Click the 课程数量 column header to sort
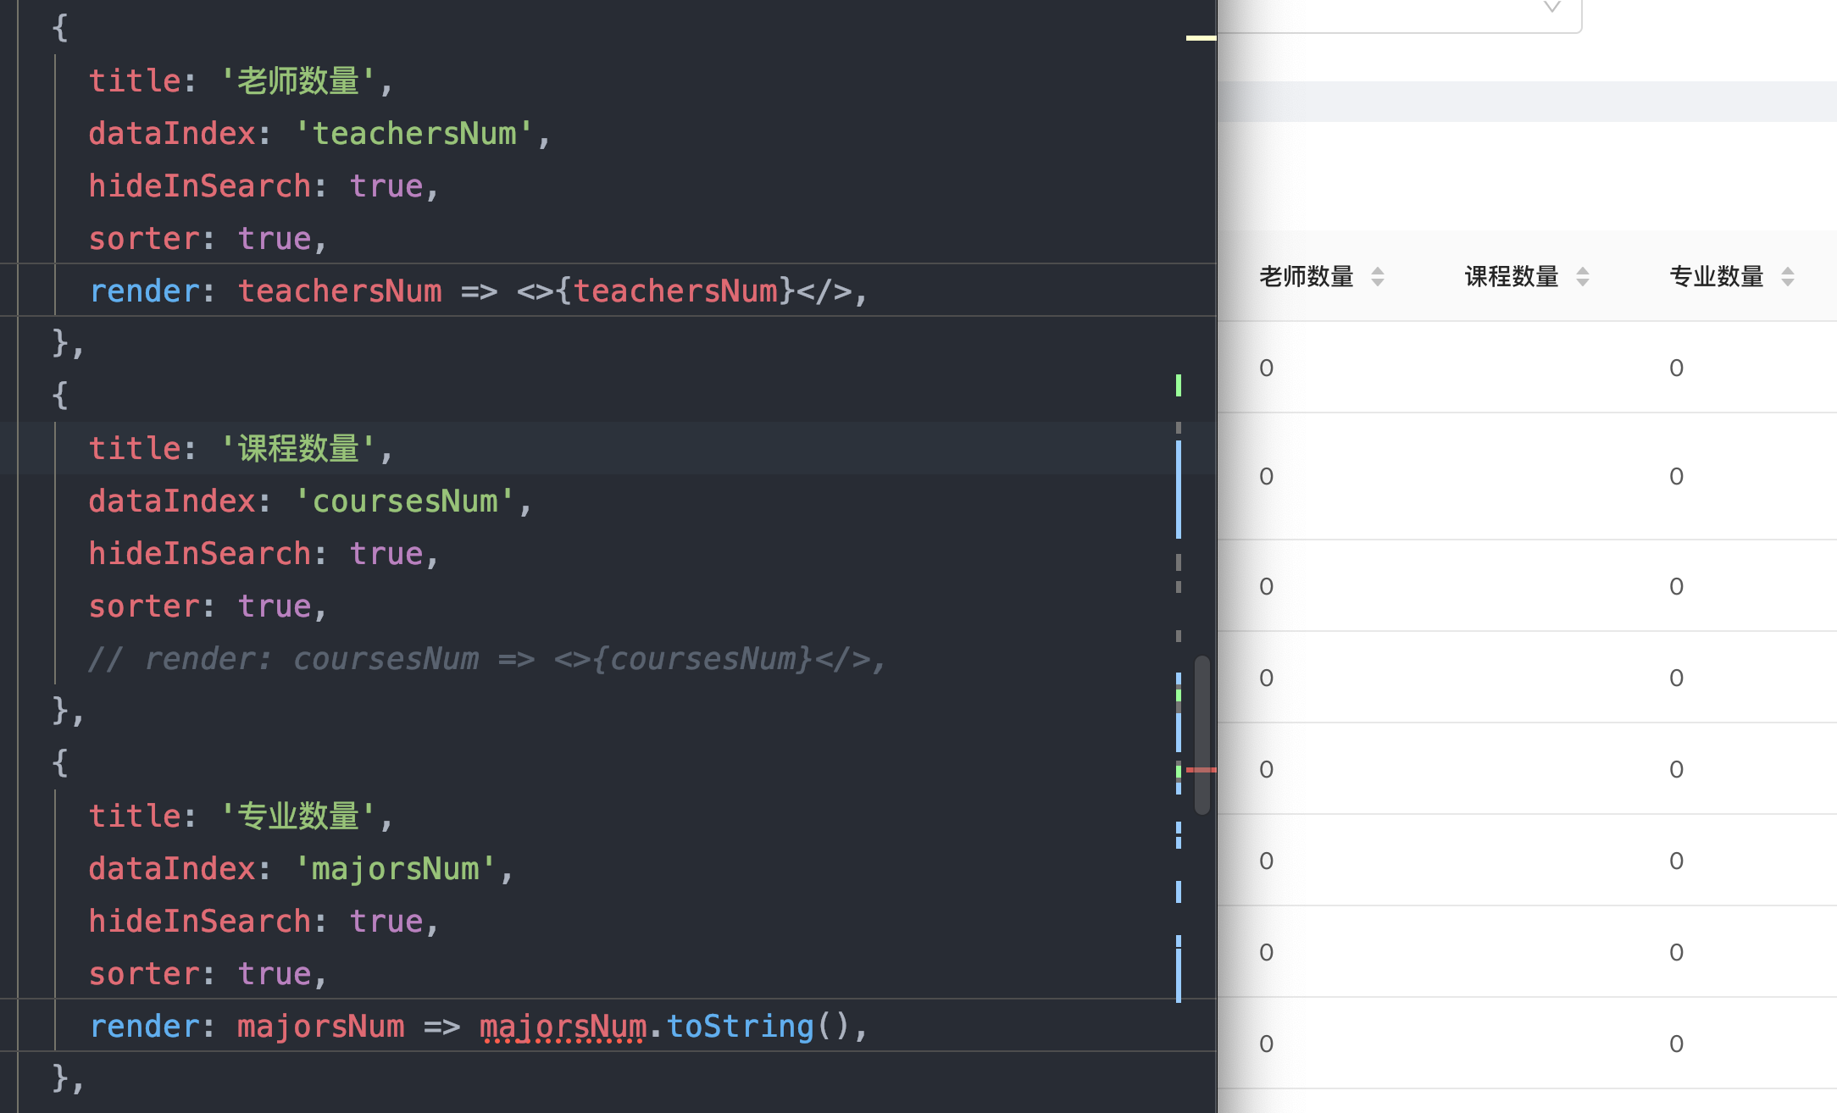 [x=1511, y=275]
